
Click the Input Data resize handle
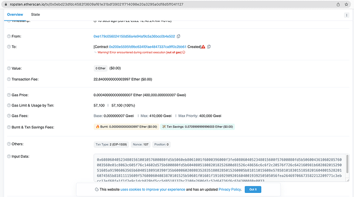tap(348, 180)
